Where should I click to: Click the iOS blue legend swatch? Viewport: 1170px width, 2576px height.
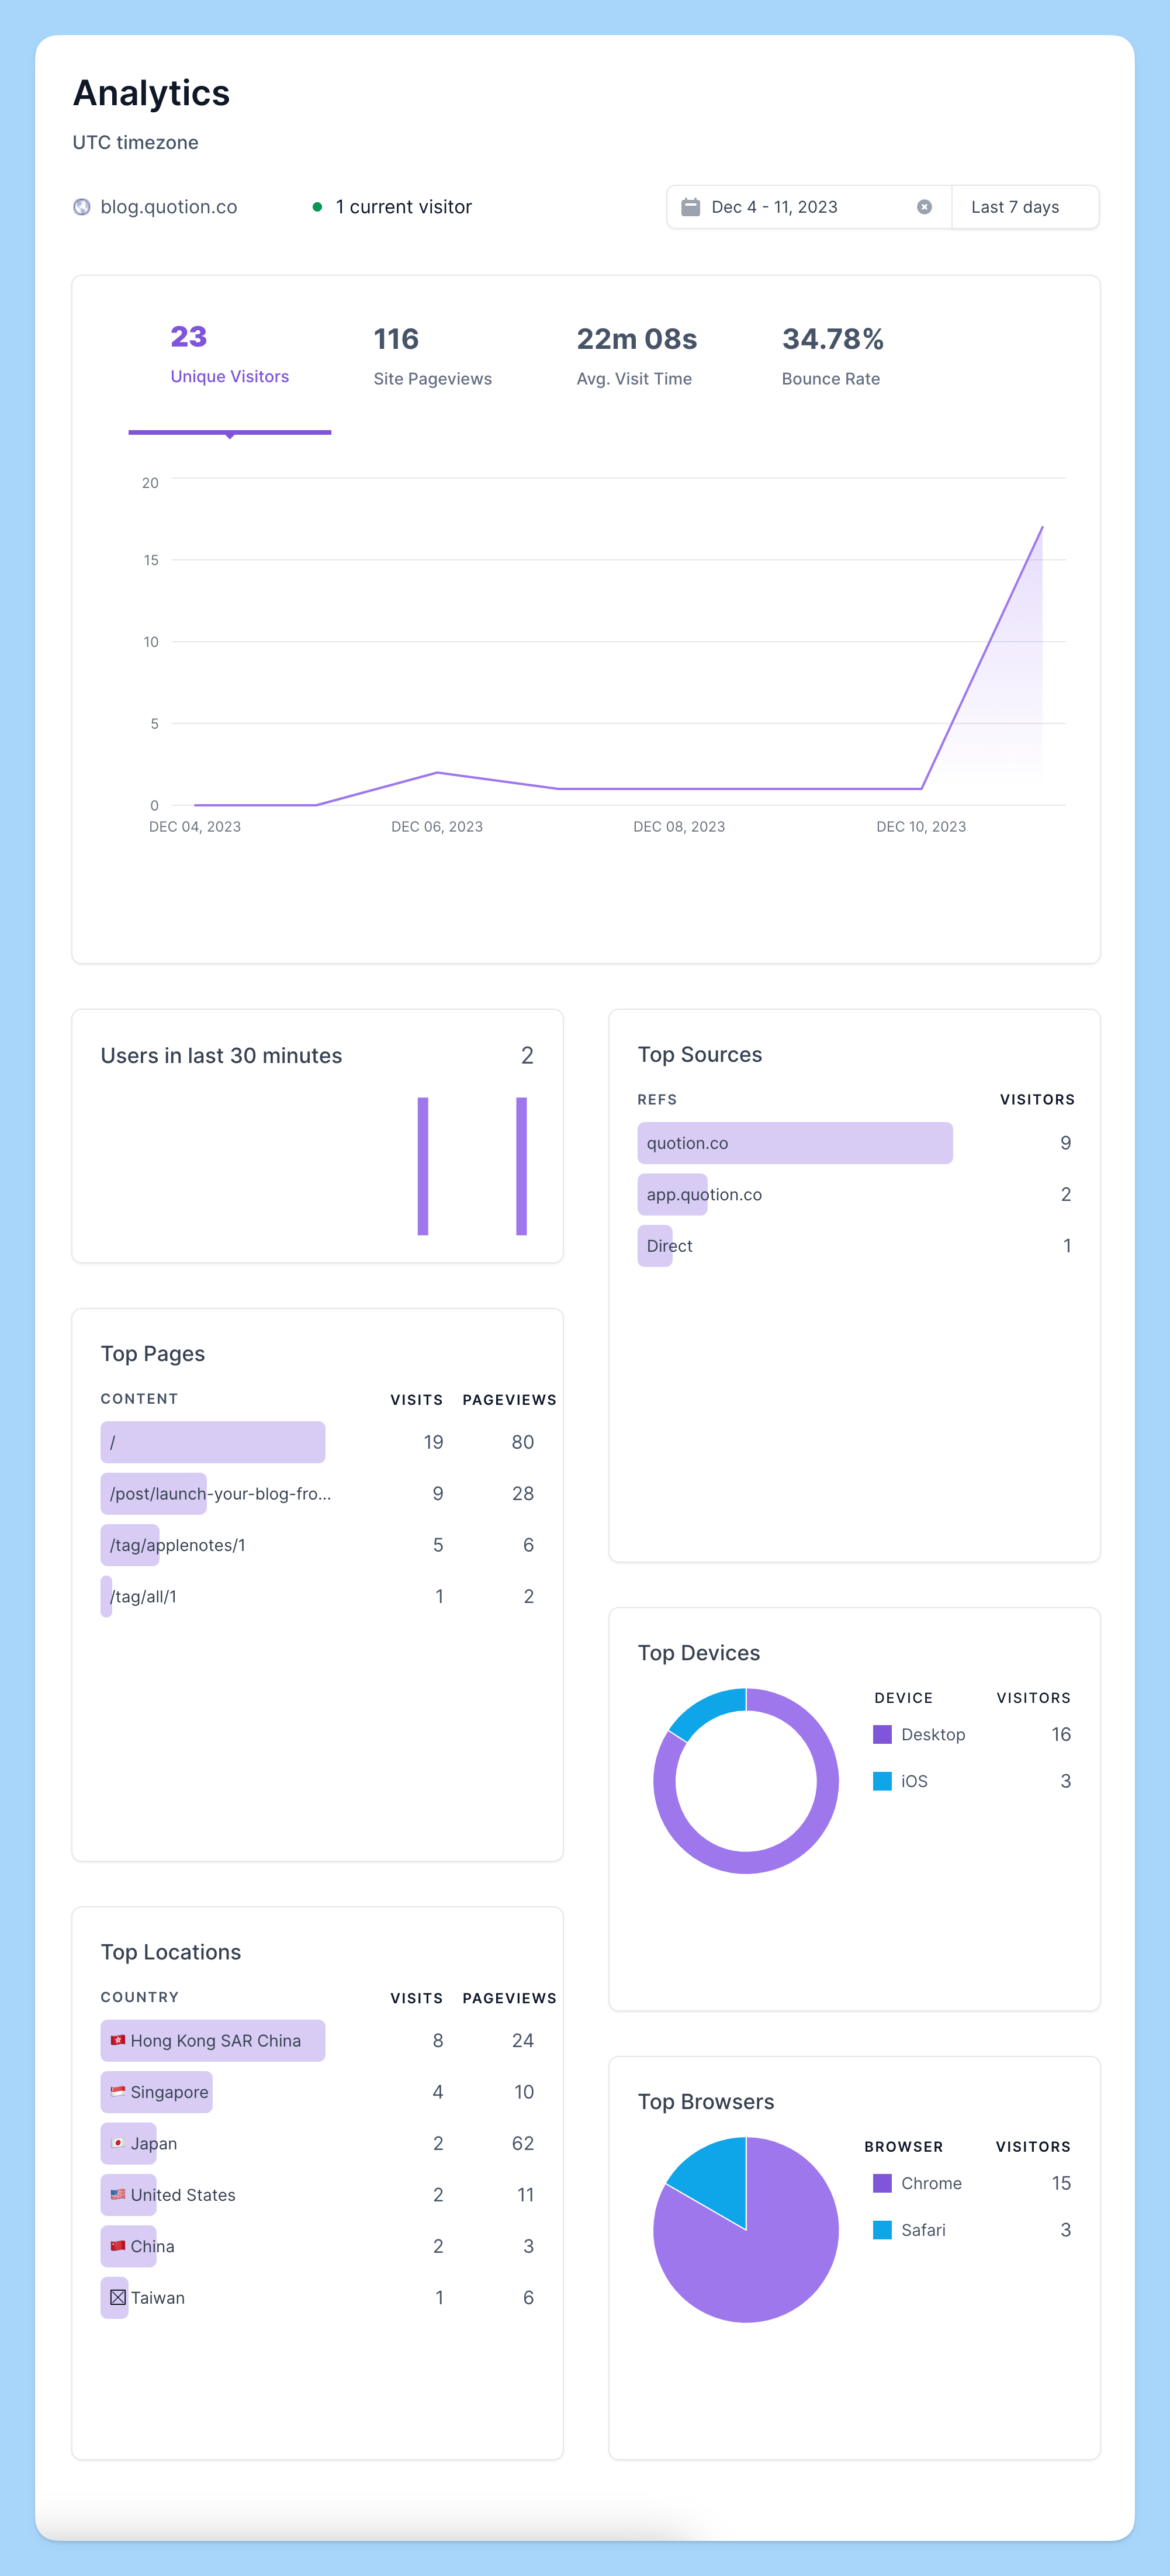coord(882,1781)
